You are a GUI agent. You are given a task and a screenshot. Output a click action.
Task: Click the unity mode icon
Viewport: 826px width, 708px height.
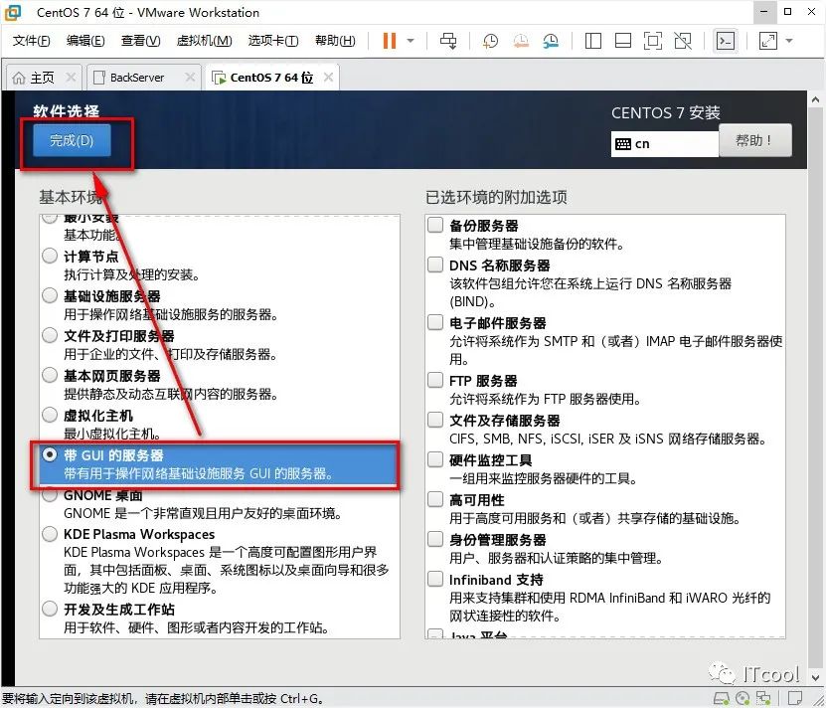point(683,41)
